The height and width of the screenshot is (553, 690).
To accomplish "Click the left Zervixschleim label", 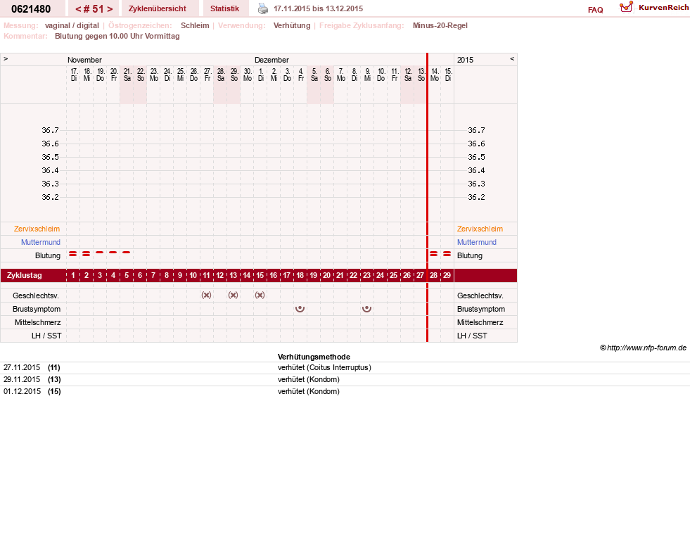I will pos(37,229).
